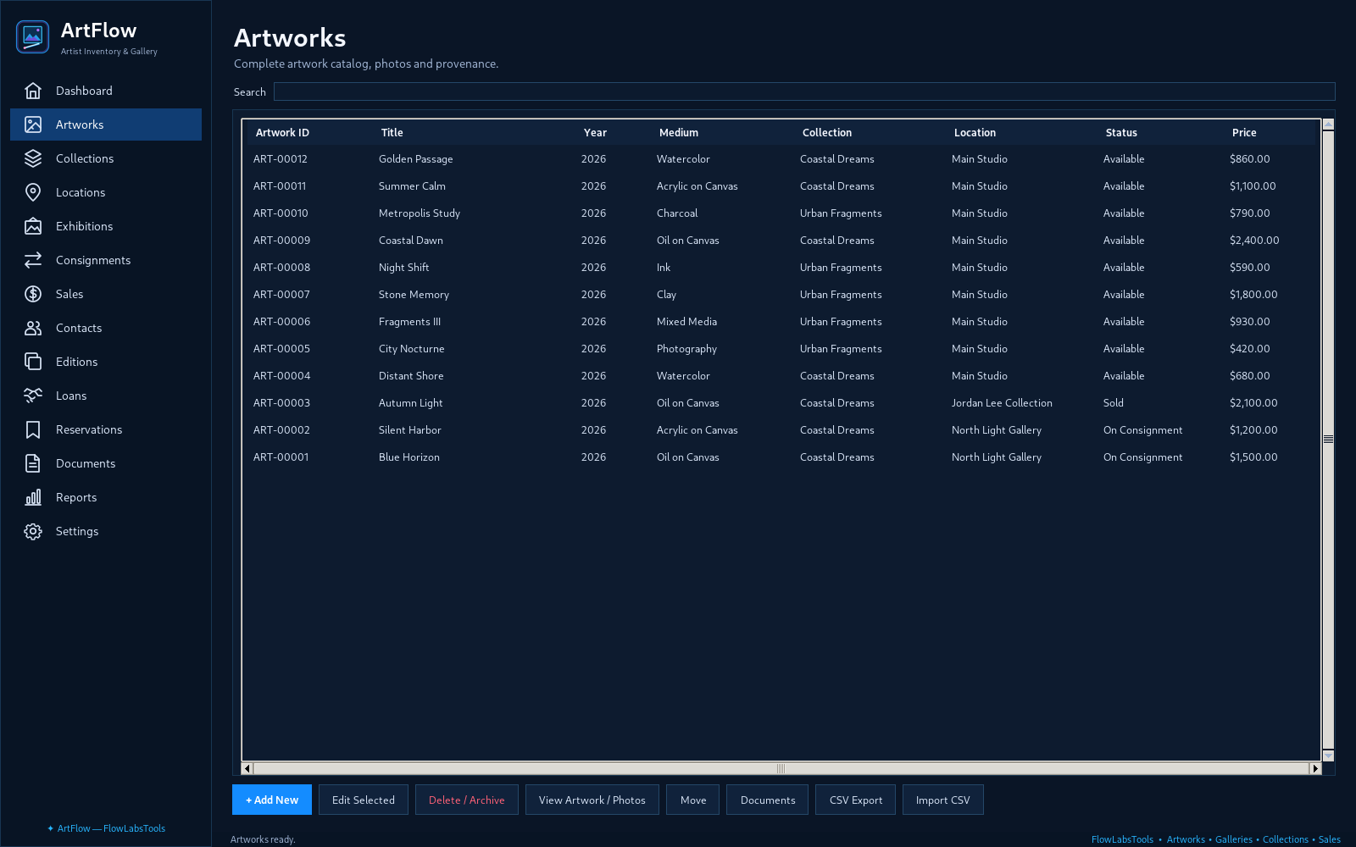Open the FlowLabsTools footer link
1356x847 pixels.
tap(1122, 839)
